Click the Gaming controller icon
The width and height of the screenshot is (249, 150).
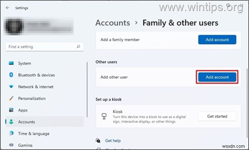click(11, 145)
